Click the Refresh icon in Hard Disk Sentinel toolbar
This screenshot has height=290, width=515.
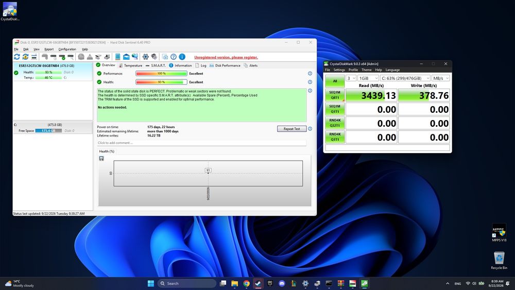click(x=17, y=57)
